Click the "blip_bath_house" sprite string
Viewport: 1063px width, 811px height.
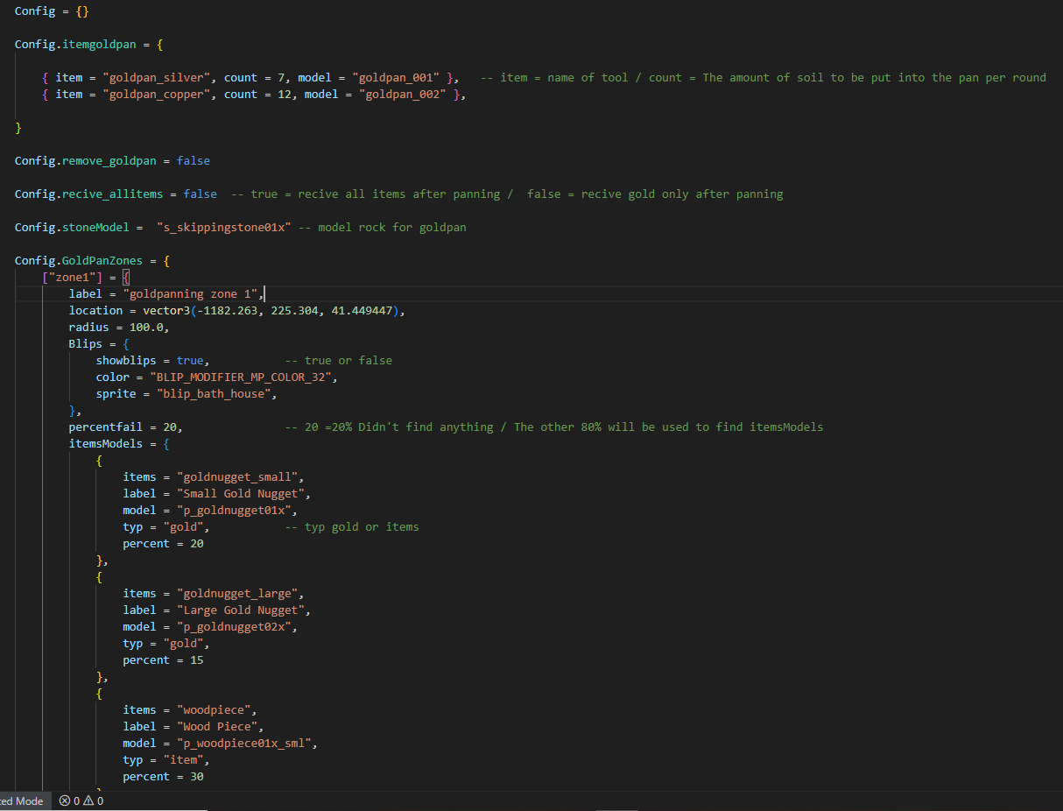216,394
